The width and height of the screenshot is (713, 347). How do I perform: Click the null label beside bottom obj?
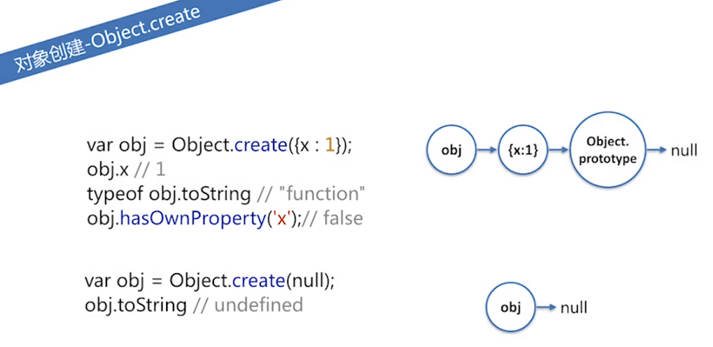[x=574, y=308]
